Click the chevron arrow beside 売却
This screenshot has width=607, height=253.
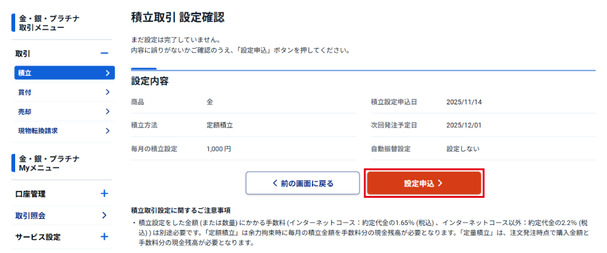tap(107, 112)
